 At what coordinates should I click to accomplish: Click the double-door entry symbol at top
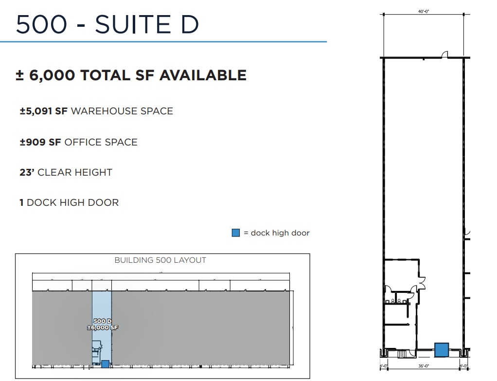444,54
